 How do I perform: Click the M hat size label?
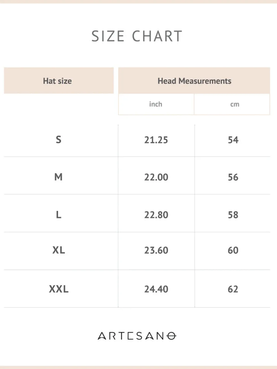click(x=59, y=177)
